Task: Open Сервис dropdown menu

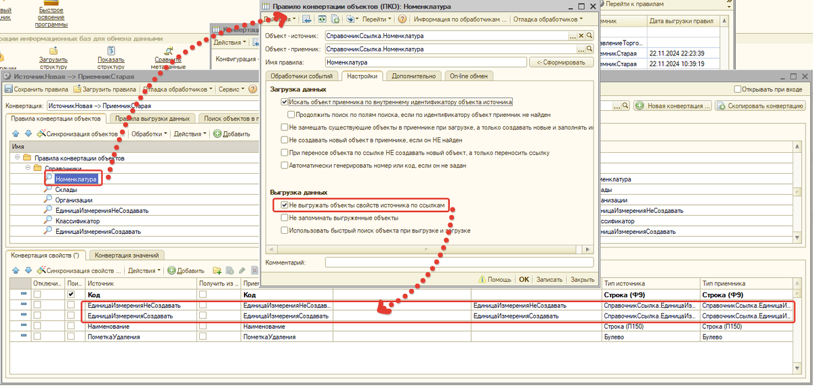Action: [x=231, y=89]
